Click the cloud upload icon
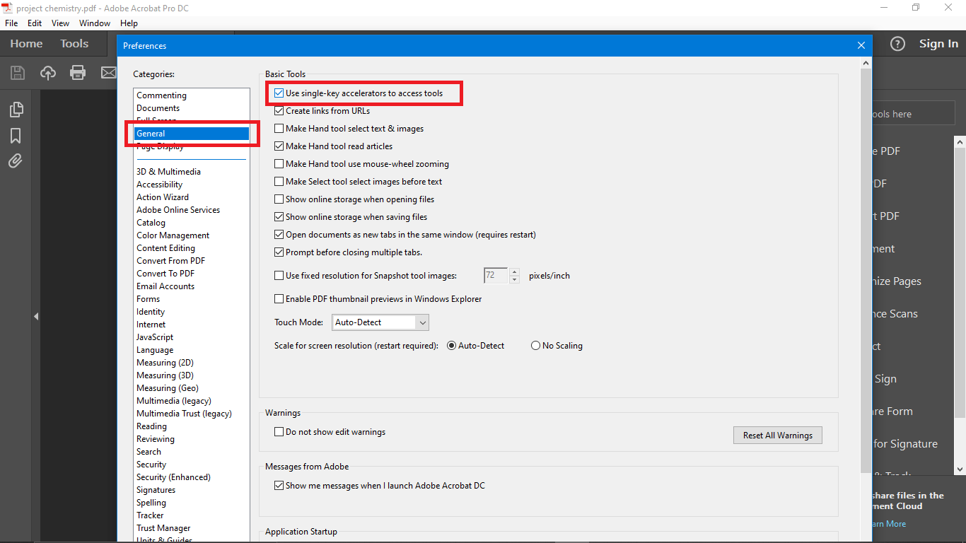Viewport: 966px width, 543px height. point(48,73)
